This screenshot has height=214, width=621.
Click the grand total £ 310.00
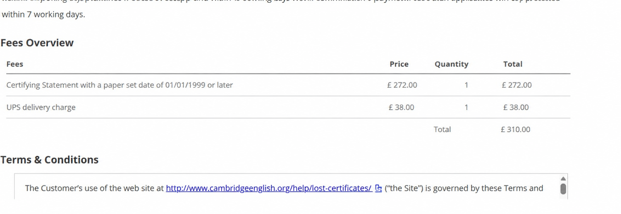point(516,130)
